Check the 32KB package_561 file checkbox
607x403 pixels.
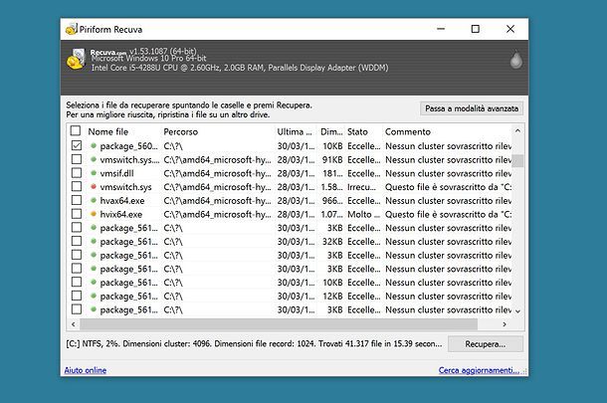point(77,241)
